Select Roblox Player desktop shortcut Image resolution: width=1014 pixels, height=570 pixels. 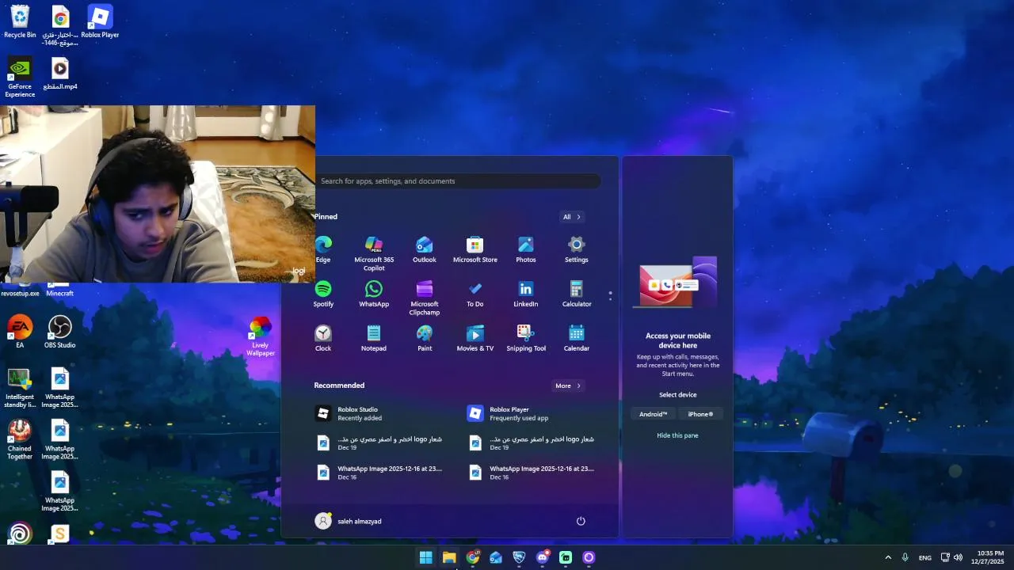click(x=100, y=21)
